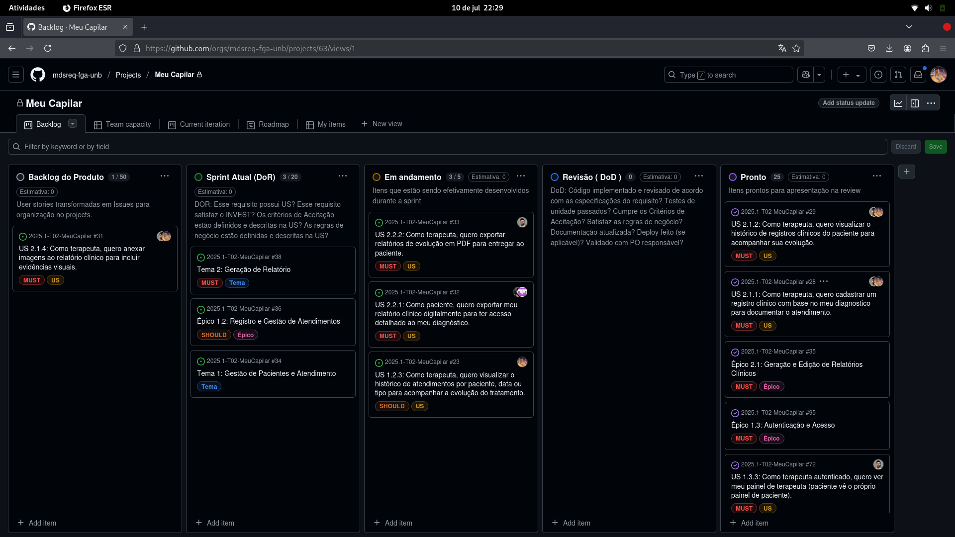Screen dimensions: 955x537
Task: Open the Pull requests icon
Action: (898, 75)
